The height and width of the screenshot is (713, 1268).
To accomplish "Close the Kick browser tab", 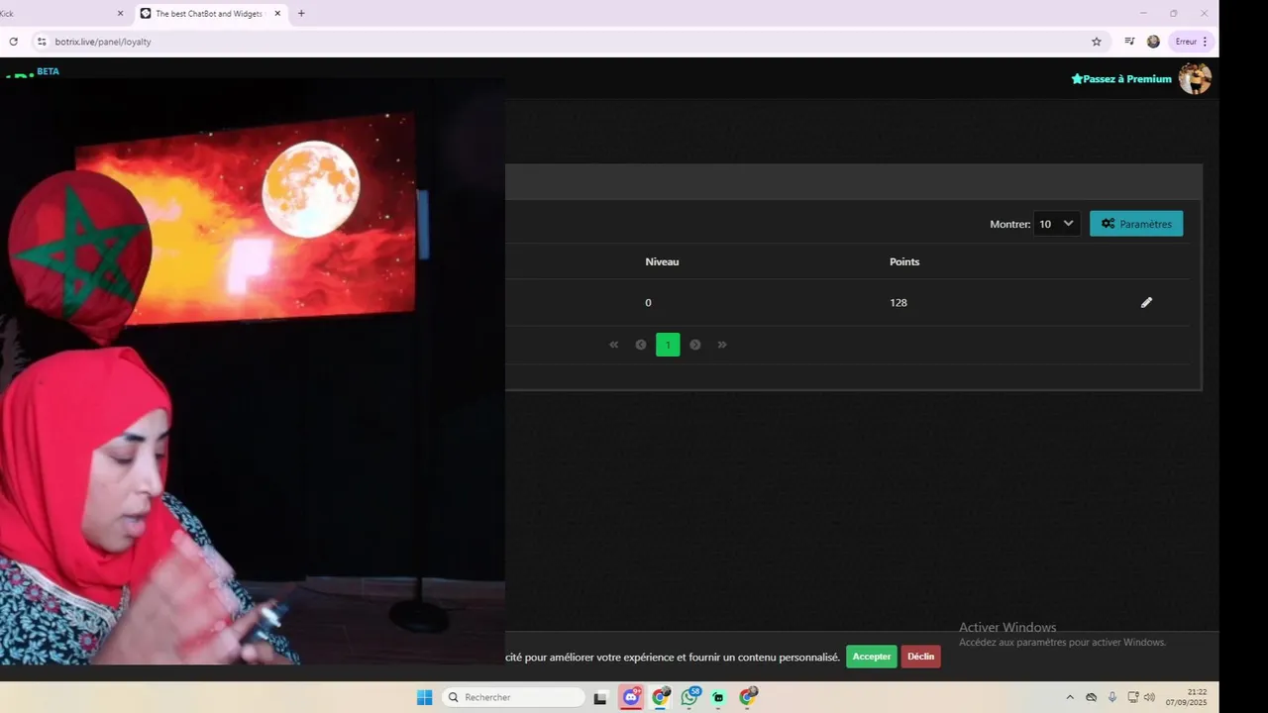I will pos(121,14).
